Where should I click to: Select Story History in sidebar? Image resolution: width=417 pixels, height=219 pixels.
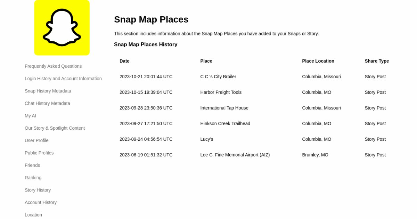(x=38, y=190)
